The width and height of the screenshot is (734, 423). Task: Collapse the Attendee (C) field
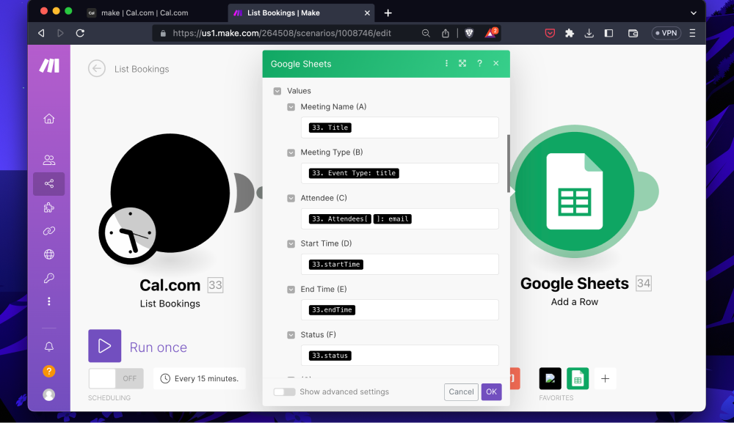pos(289,197)
